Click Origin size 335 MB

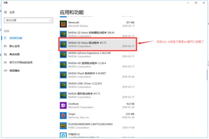[x=130, y=114]
